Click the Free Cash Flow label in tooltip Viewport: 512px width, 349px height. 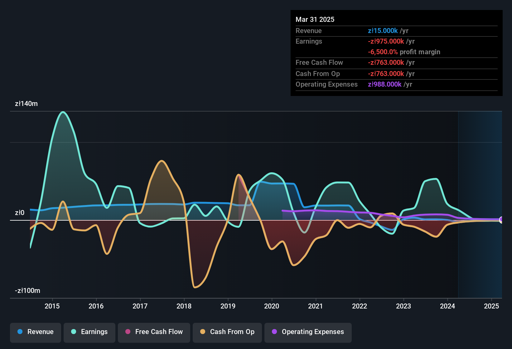[x=319, y=62]
